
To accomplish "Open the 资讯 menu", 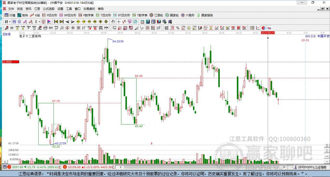I will tap(28, 9).
